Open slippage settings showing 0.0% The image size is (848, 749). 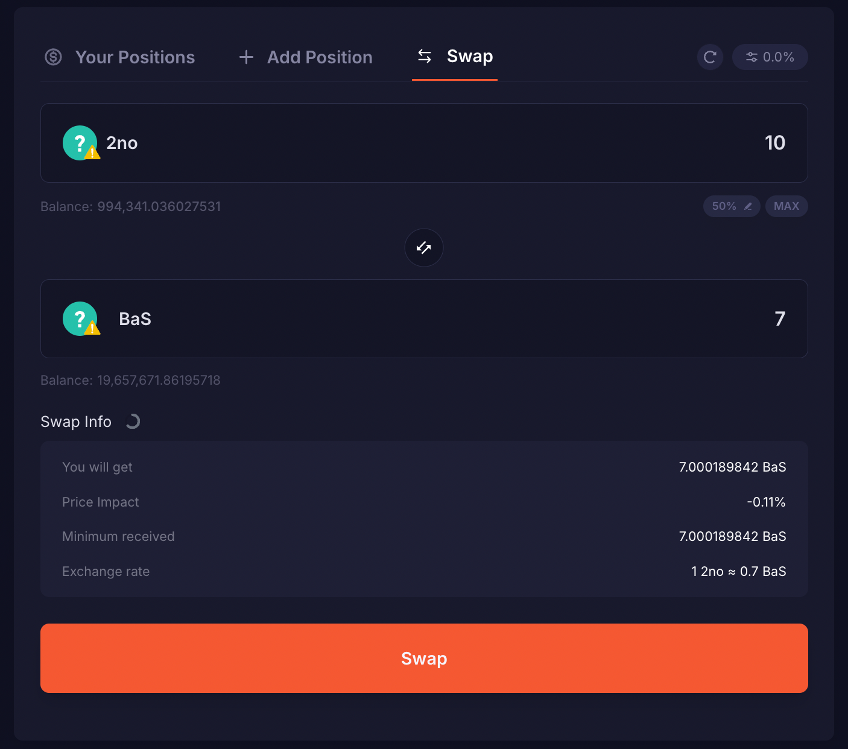coord(770,57)
